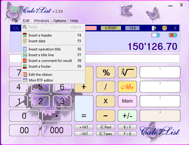Click the + VAT button
The width and height of the screenshot is (189, 145).
click(x=84, y=127)
